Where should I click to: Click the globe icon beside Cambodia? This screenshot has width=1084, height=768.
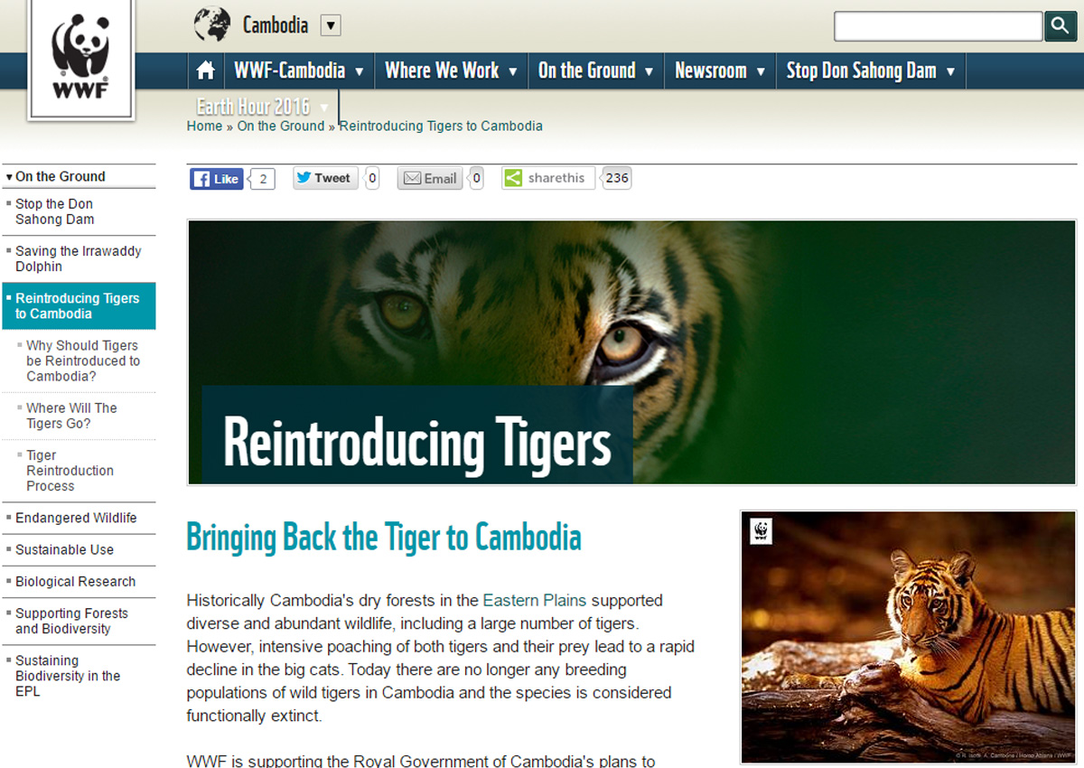[212, 24]
